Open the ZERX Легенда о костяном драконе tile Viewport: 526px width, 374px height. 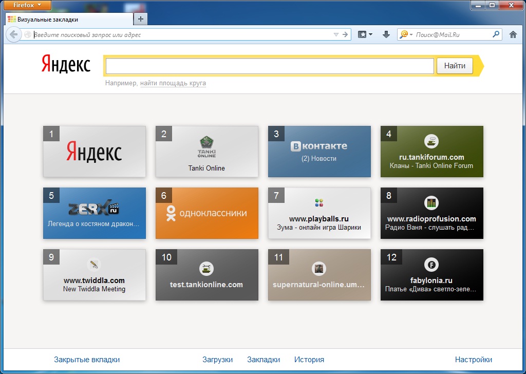click(x=95, y=213)
